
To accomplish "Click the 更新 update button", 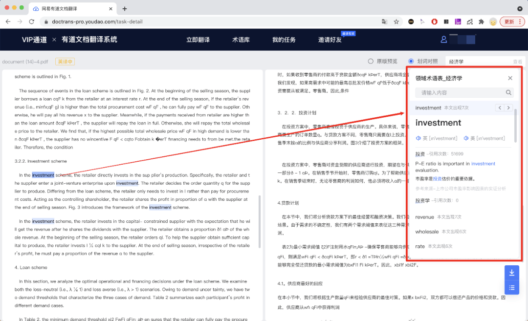I will [x=509, y=21].
